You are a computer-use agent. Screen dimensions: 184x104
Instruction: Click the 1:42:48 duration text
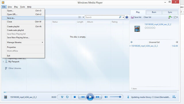click(x=175, y=46)
